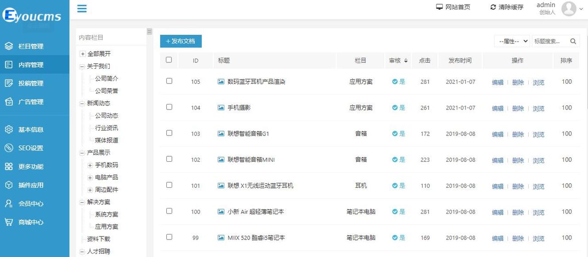Click the search magnifier icon

[573, 41]
